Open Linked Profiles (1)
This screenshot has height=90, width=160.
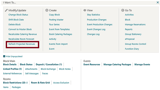click(12, 69)
